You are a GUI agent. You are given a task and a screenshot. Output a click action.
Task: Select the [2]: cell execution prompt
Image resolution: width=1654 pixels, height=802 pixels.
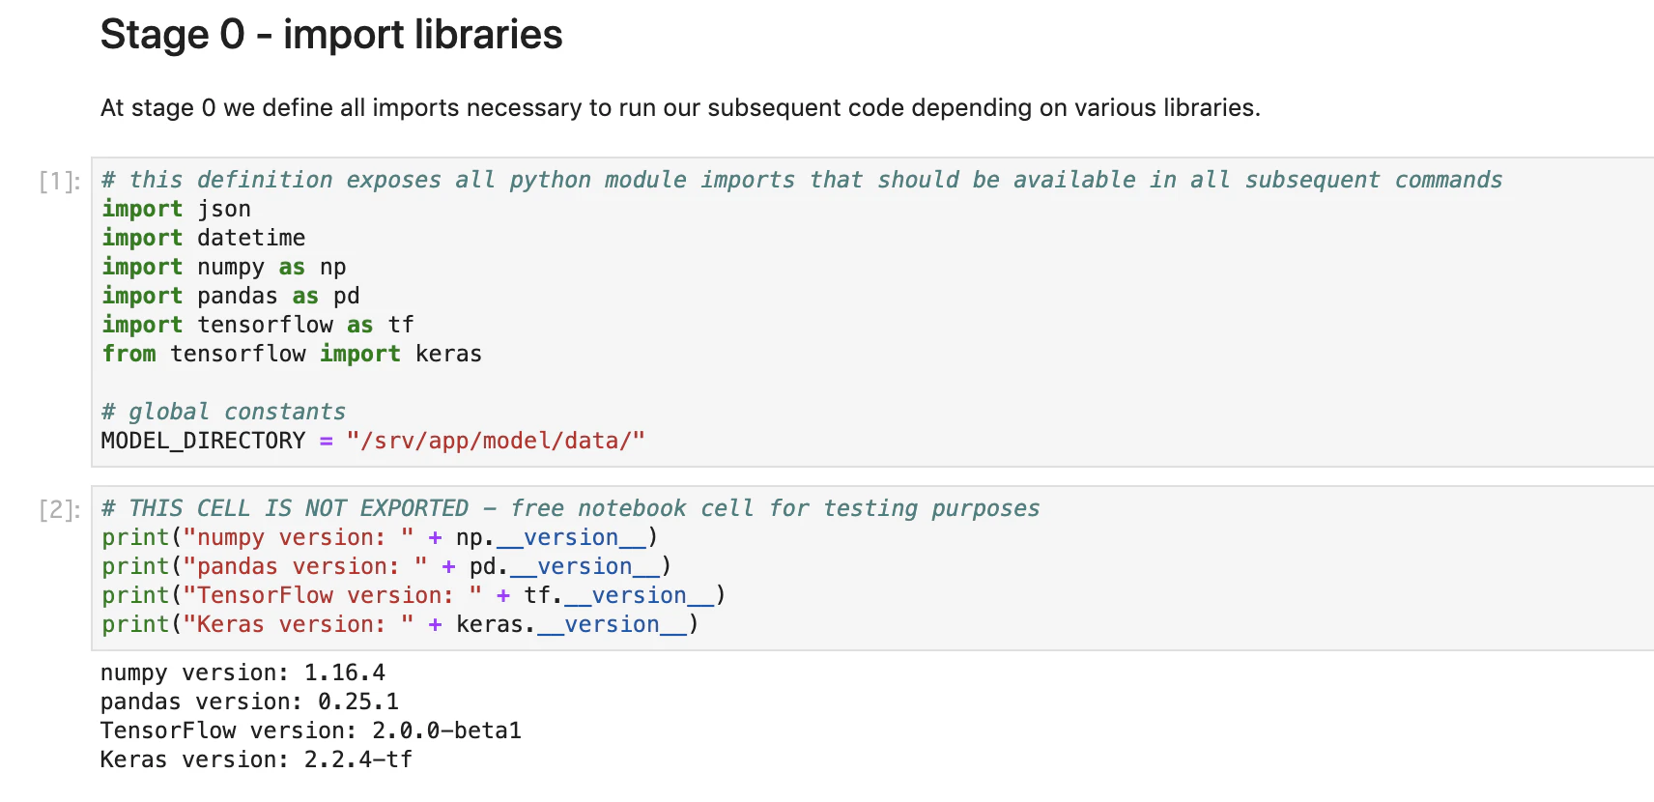point(60,509)
